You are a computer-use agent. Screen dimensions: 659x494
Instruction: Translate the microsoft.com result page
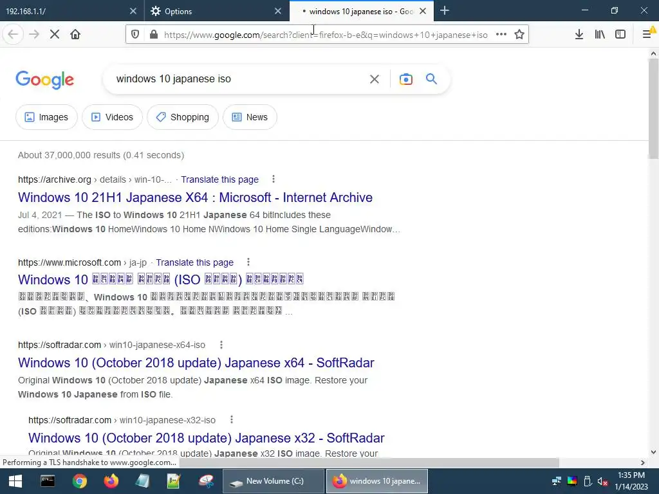point(194,262)
